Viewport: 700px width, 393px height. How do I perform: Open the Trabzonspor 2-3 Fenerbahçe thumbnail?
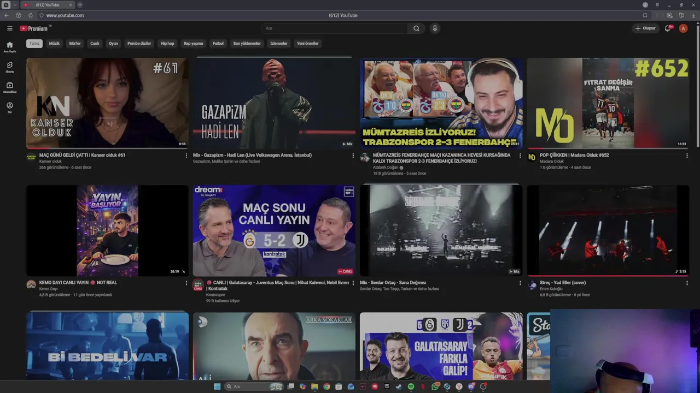(x=441, y=103)
